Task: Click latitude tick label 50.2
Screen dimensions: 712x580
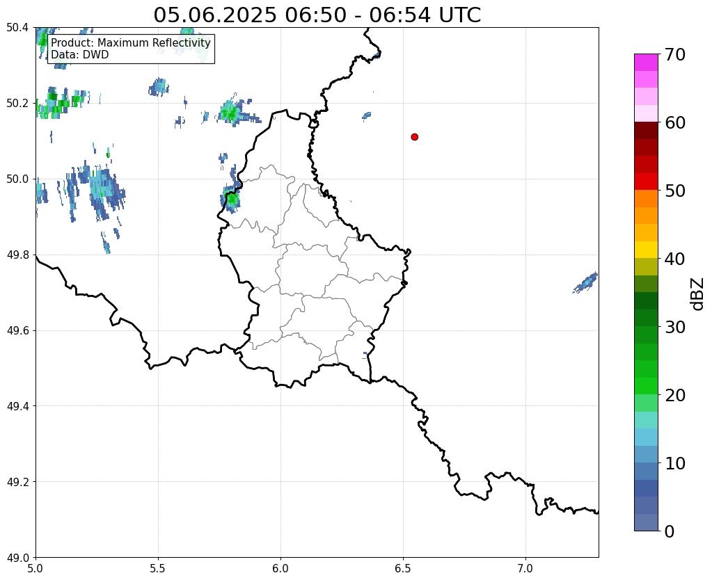Action: 17,104
